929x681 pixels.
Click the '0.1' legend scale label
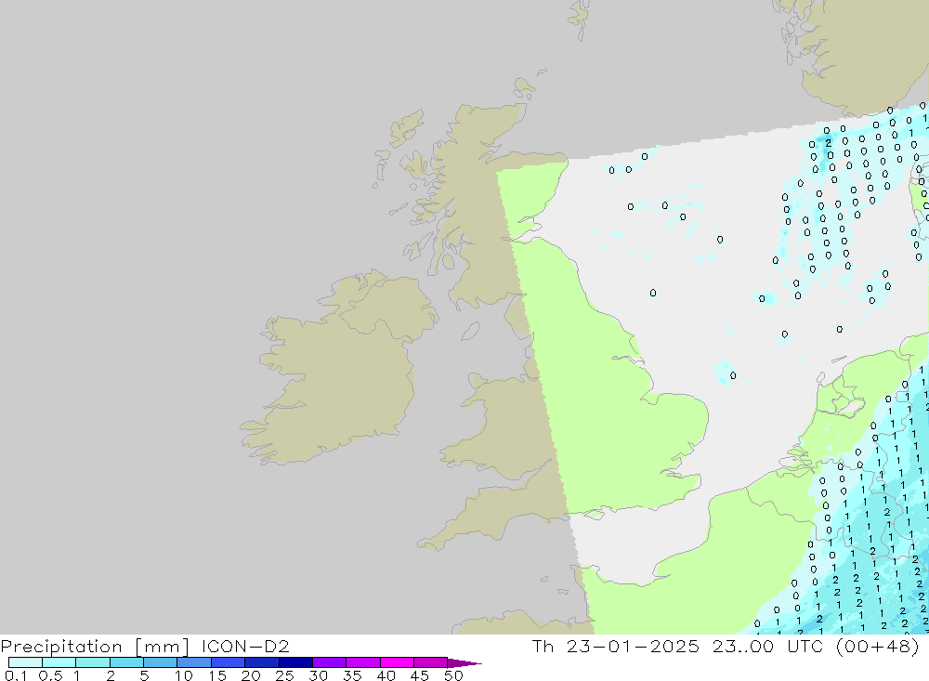coord(16,675)
